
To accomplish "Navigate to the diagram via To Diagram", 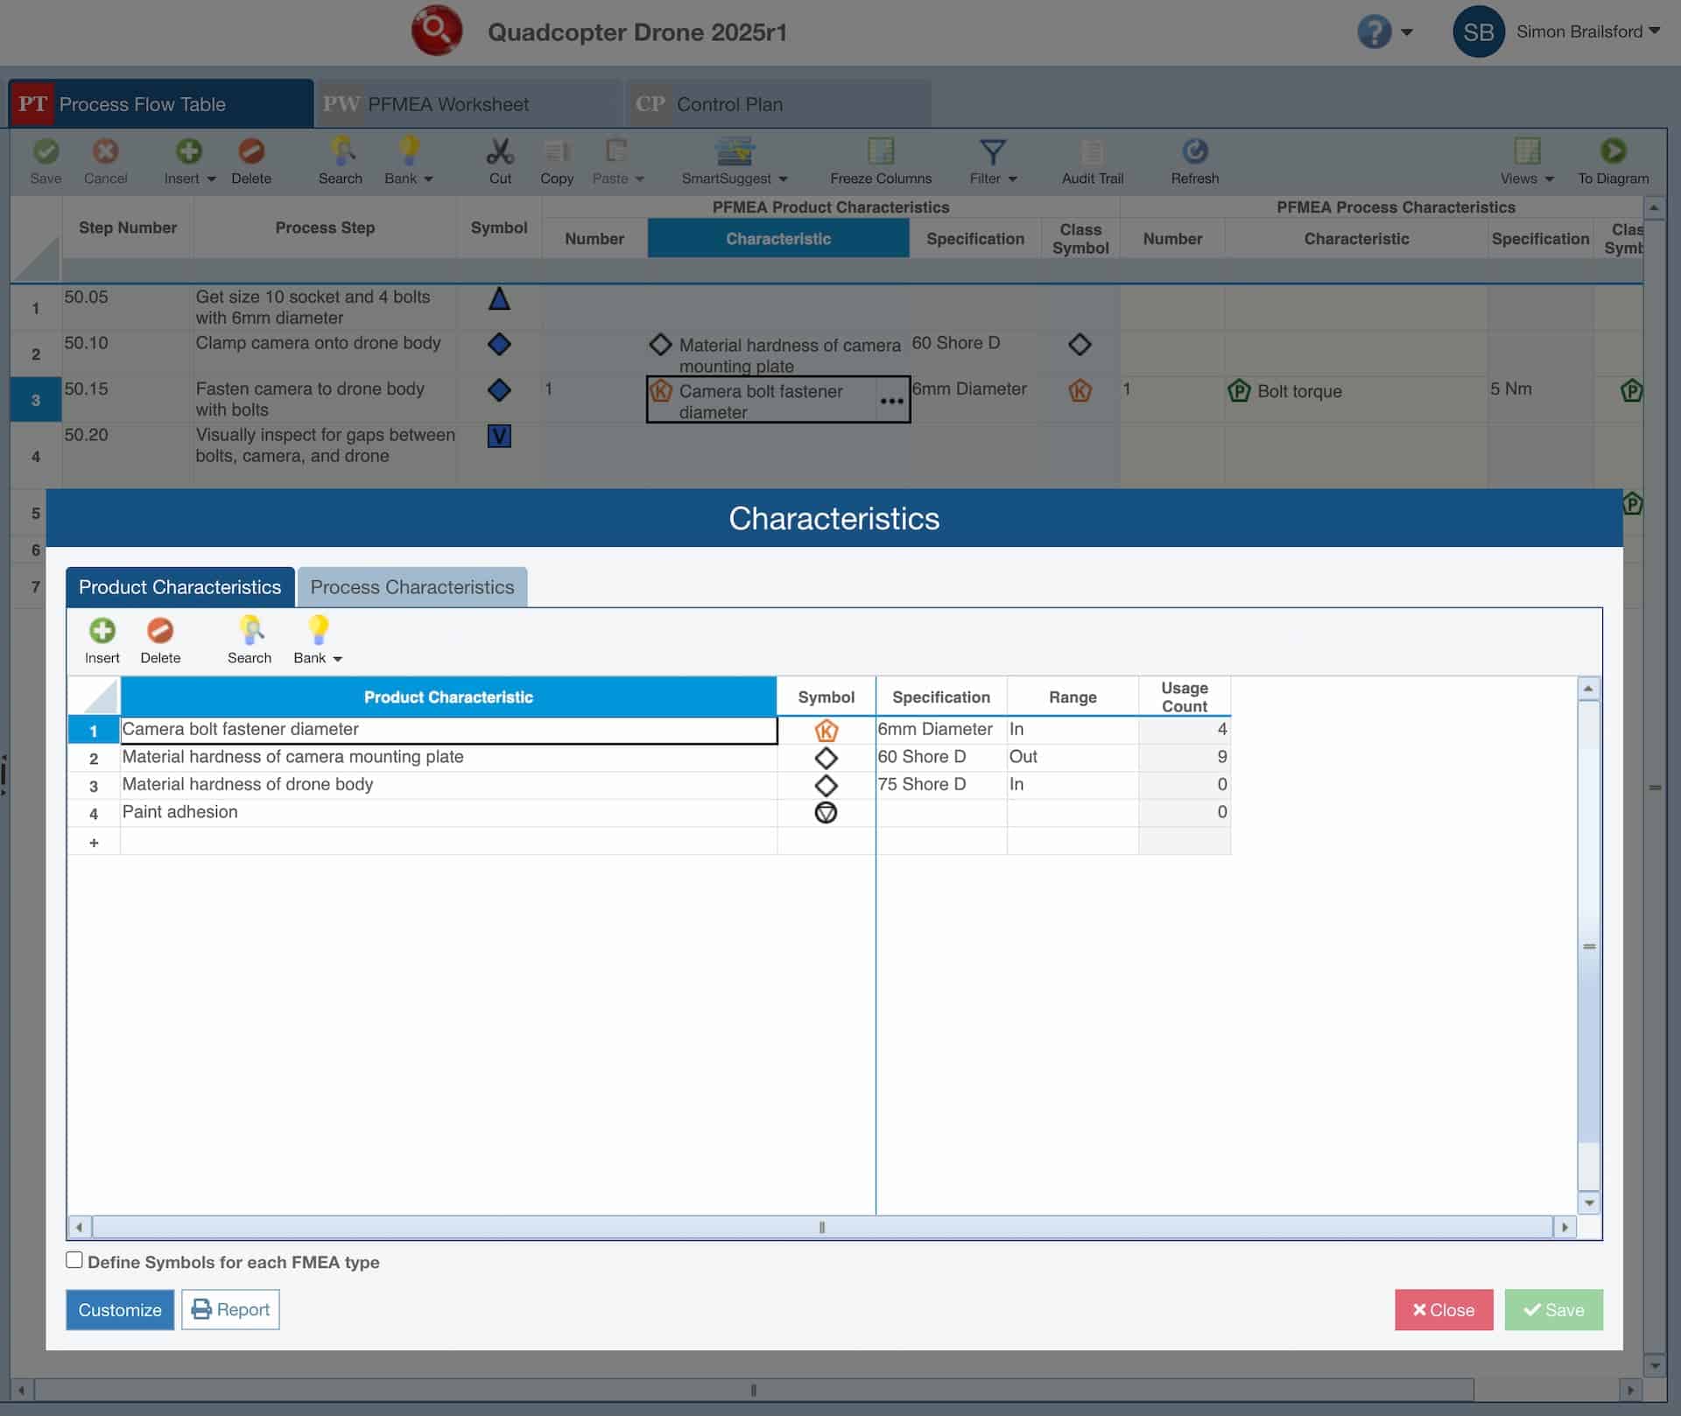I will point(1614,160).
